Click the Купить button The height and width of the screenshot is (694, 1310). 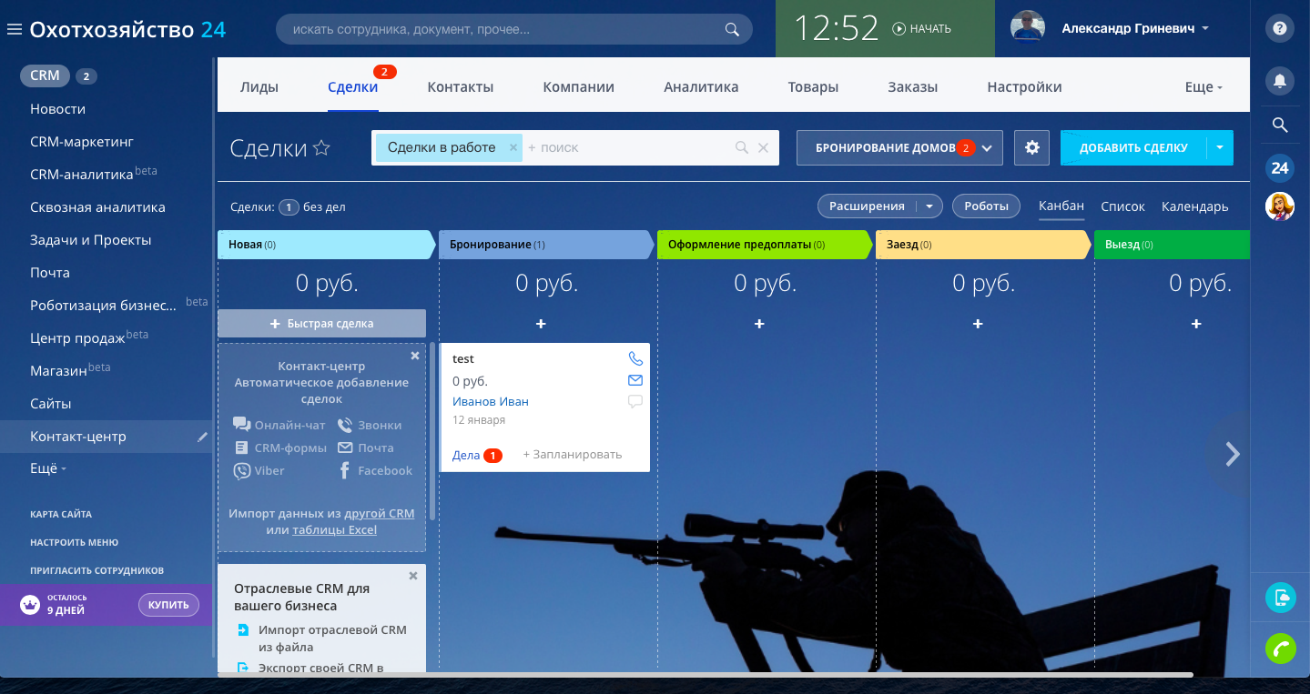tap(168, 605)
